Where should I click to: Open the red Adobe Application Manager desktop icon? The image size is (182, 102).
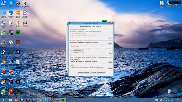tap(11, 93)
